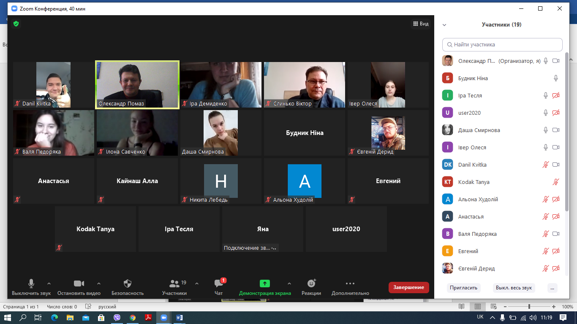Image resolution: width=577 pixels, height=324 pixels.
Task: Click microphone icon in Олександр organizer row
Action: (546, 61)
